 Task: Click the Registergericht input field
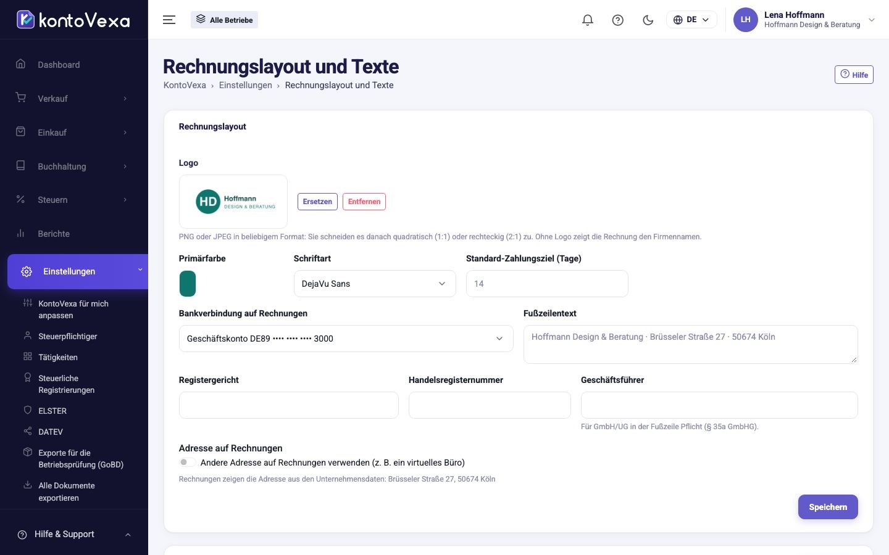click(x=289, y=405)
